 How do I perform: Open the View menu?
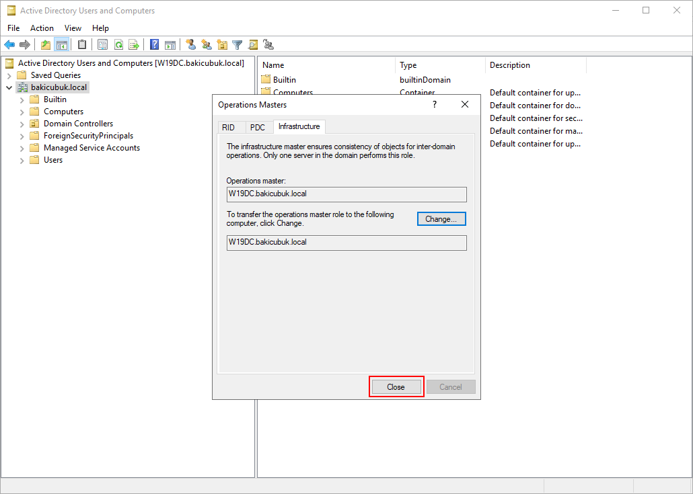coord(73,28)
